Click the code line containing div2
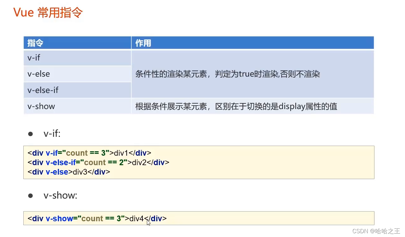The width and height of the screenshot is (405, 237). point(98,163)
